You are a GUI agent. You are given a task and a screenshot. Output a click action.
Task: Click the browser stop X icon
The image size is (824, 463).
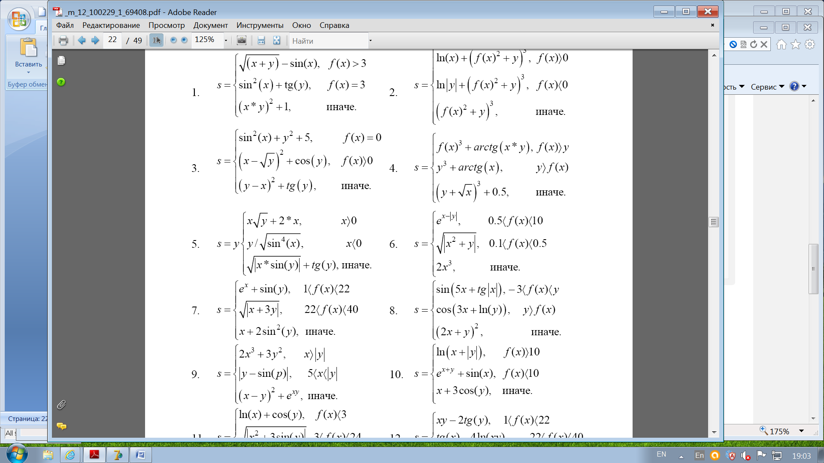764,44
